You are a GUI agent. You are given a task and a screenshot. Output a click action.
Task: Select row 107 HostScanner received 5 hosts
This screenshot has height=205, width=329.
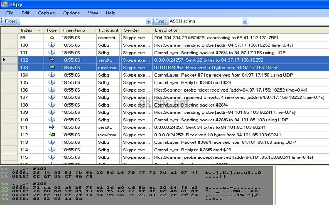point(239,97)
